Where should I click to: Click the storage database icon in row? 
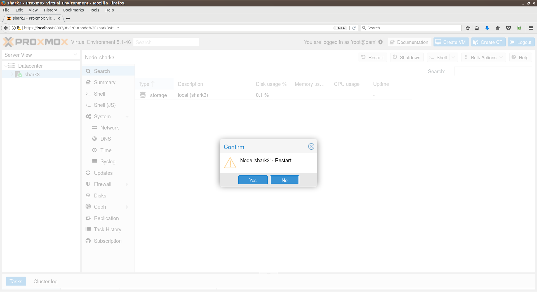tap(143, 95)
